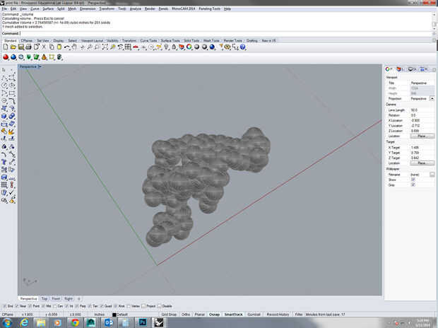This screenshot has height=328, width=438.
Task: Toggle Grid Snap in status bar
Action: [x=169, y=315]
